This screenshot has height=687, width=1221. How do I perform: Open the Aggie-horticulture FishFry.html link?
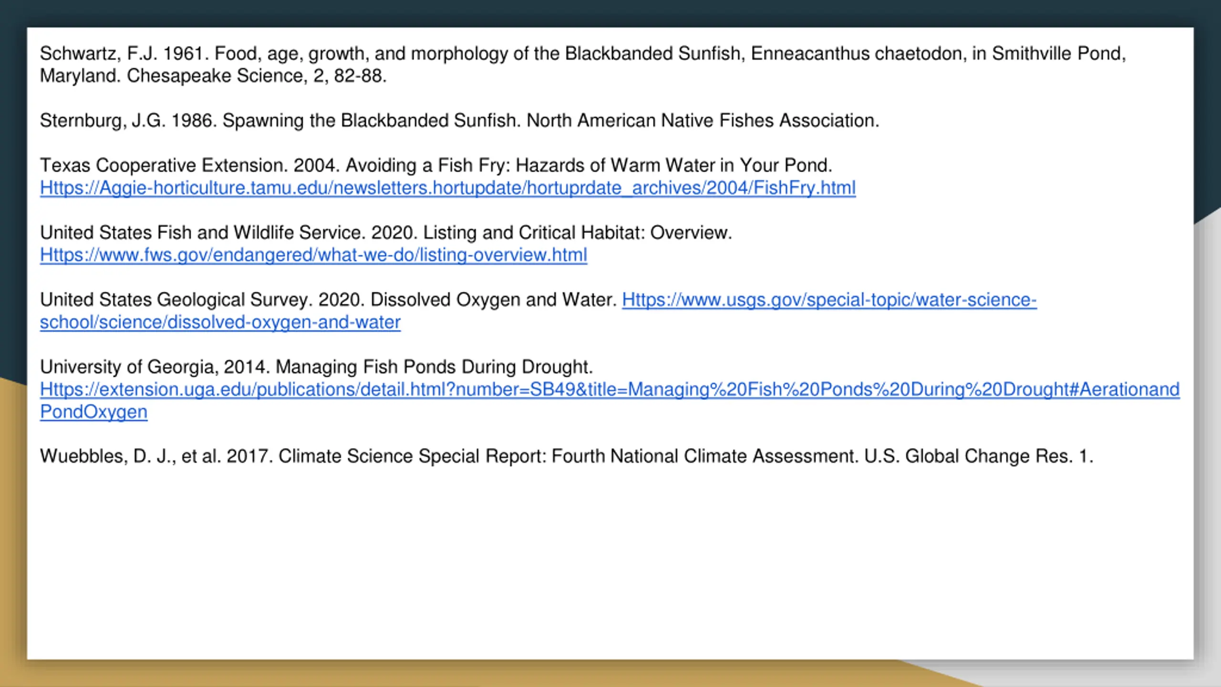pyautogui.click(x=447, y=188)
